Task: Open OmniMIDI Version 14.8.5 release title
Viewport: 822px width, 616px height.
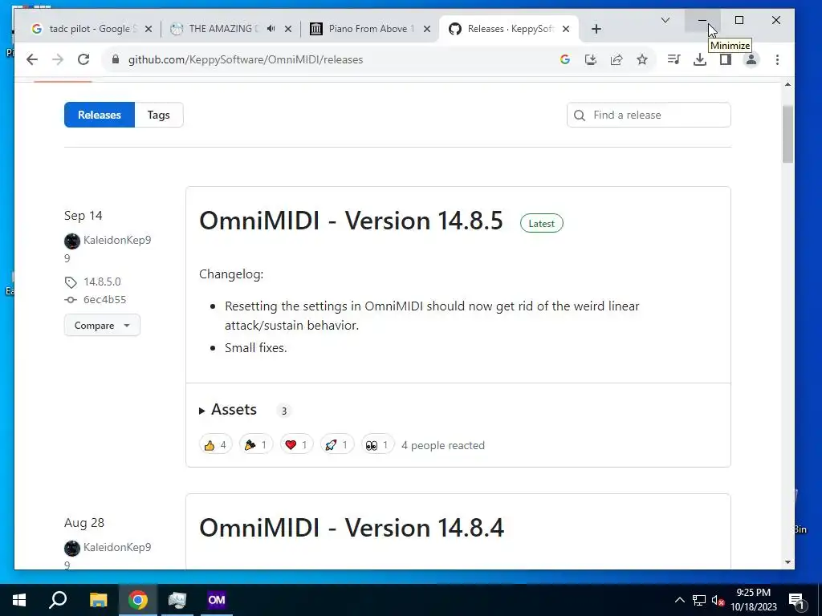Action: (x=351, y=221)
